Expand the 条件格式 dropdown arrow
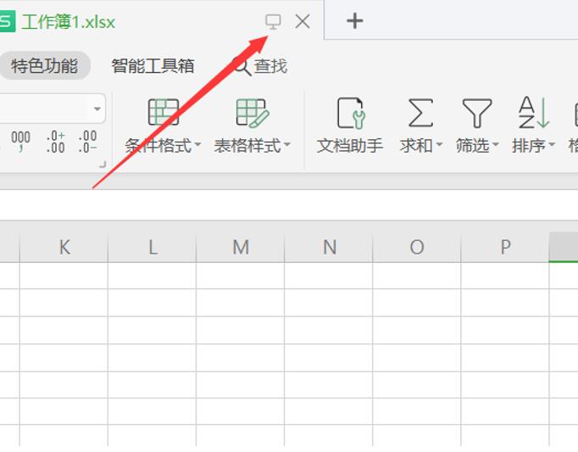Screen dimensions: 578x452 pyautogui.click(x=197, y=146)
